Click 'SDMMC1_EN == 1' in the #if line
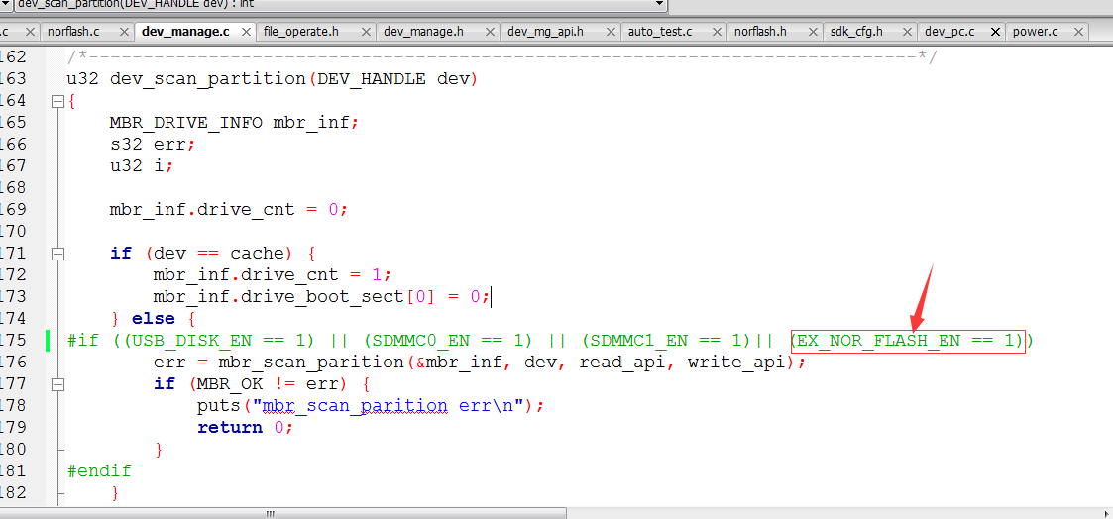The width and height of the screenshot is (1113, 519). 665,341
